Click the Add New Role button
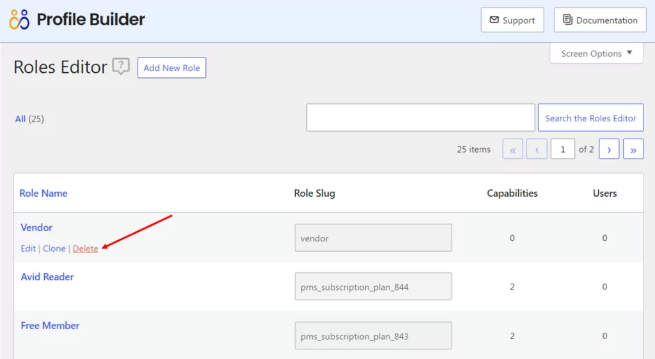The height and width of the screenshot is (359, 655). point(171,68)
